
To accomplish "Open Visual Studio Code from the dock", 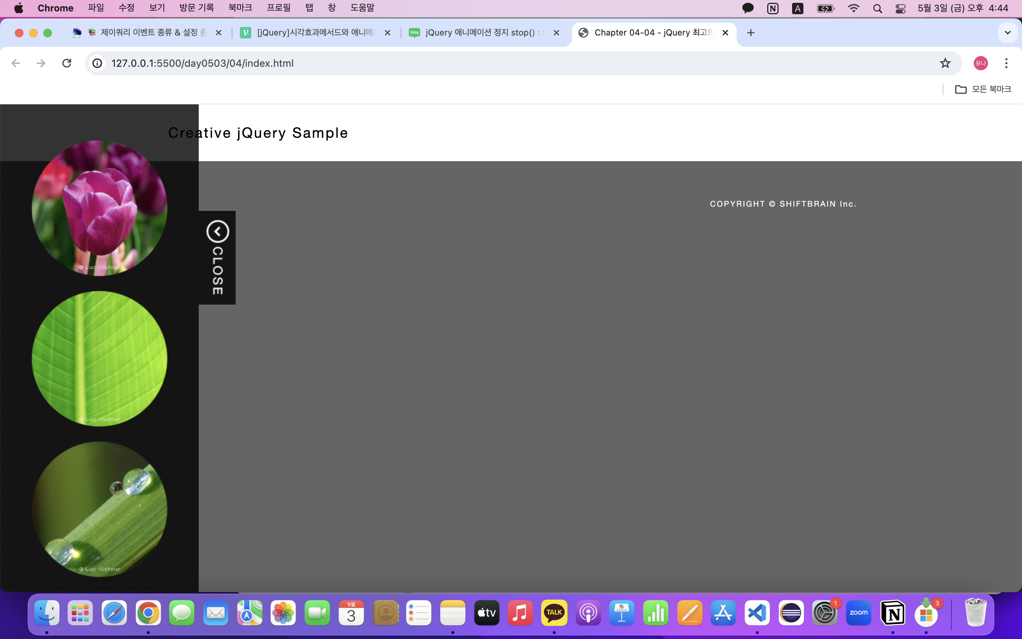I will (757, 613).
